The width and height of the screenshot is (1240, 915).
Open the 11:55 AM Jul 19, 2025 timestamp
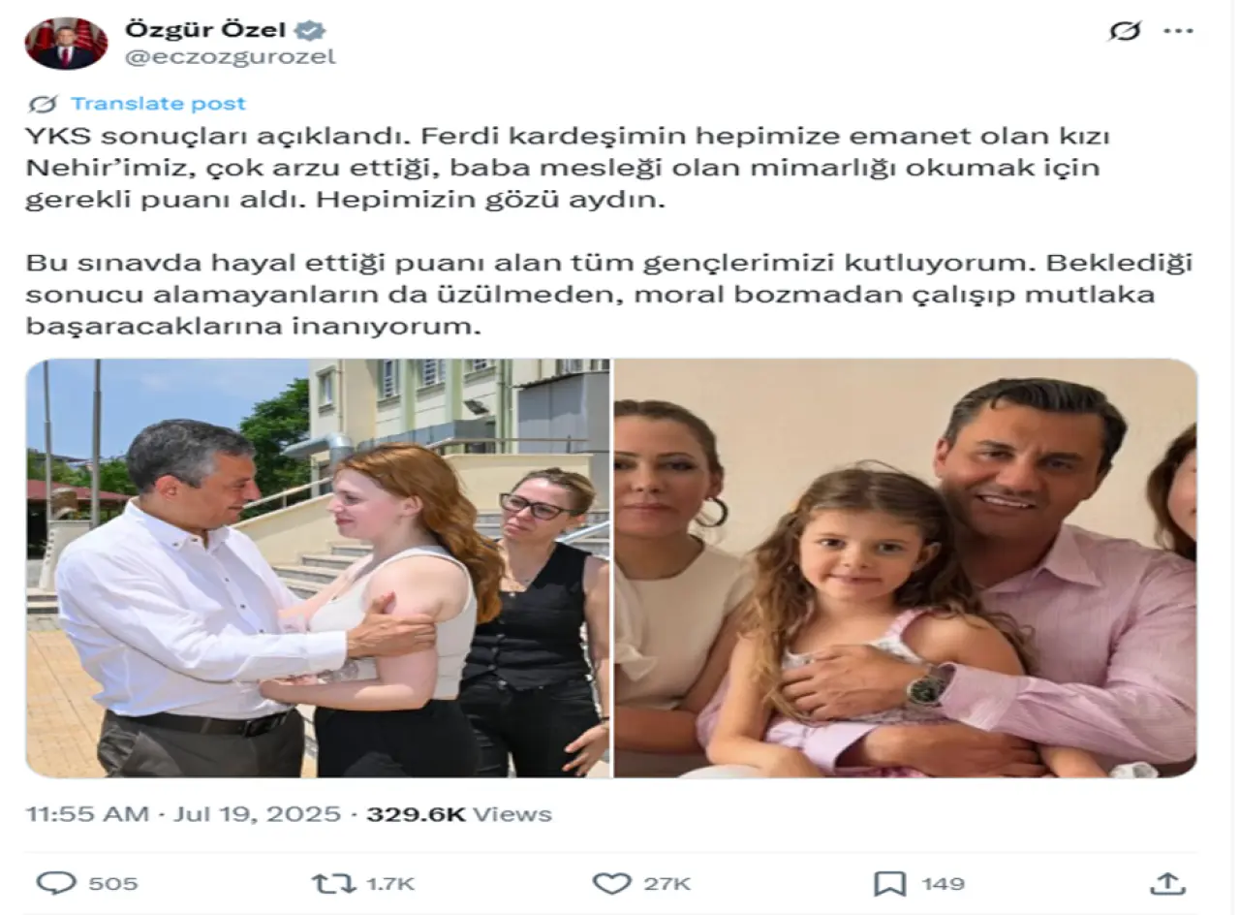184,813
